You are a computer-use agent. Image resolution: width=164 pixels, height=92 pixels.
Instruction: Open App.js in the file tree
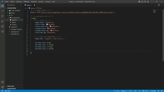[x=14, y=22]
